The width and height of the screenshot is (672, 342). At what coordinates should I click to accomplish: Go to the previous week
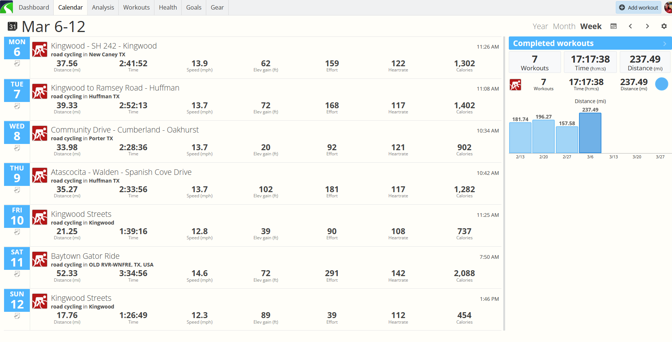[630, 26]
